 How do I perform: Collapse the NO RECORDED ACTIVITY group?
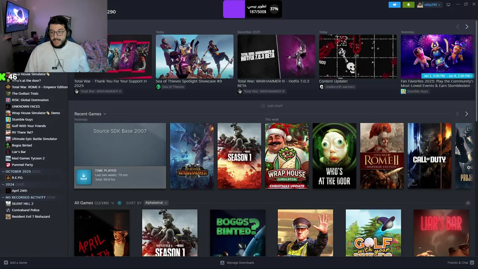[3, 197]
